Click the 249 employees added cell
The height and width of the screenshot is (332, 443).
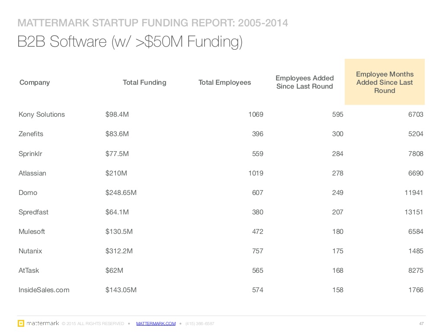(337, 192)
